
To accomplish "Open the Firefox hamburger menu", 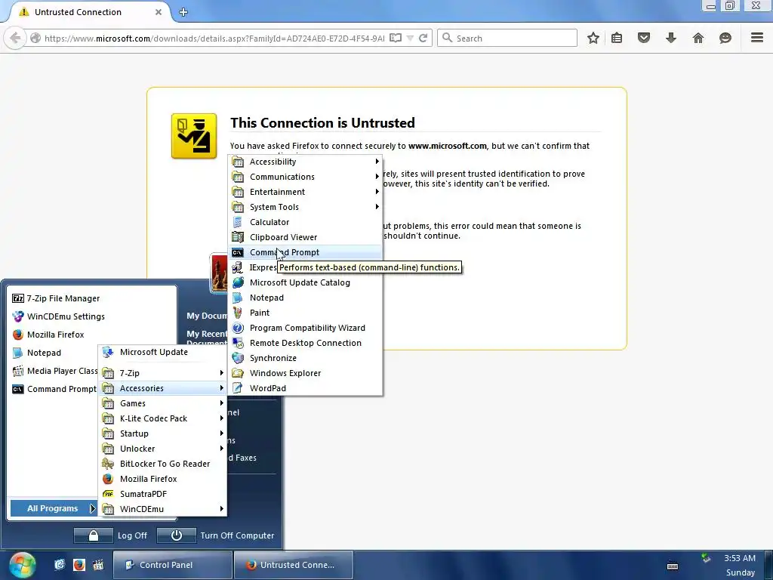I will [757, 38].
